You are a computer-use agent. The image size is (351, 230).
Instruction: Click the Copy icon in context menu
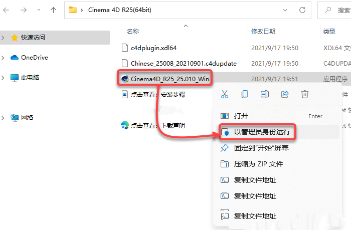coord(245,94)
